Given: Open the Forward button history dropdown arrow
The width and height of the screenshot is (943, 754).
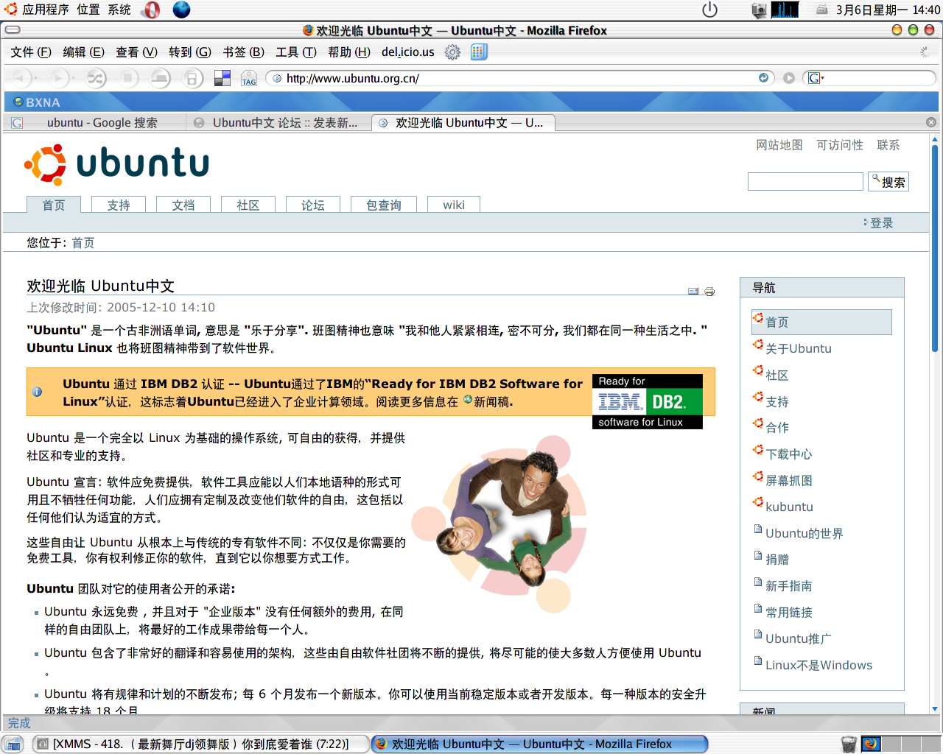Looking at the screenshot, I should click(74, 77).
